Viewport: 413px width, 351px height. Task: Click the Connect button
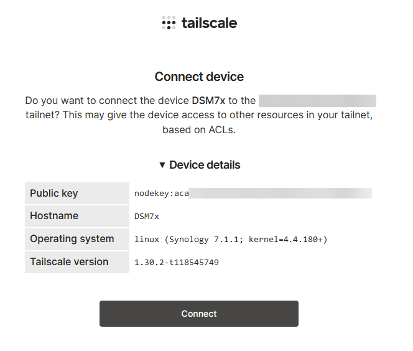(x=199, y=314)
